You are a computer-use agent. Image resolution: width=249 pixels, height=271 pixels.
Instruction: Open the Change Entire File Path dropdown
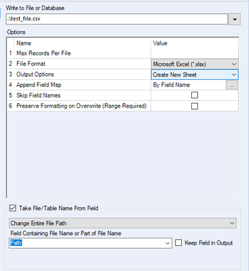(123, 224)
